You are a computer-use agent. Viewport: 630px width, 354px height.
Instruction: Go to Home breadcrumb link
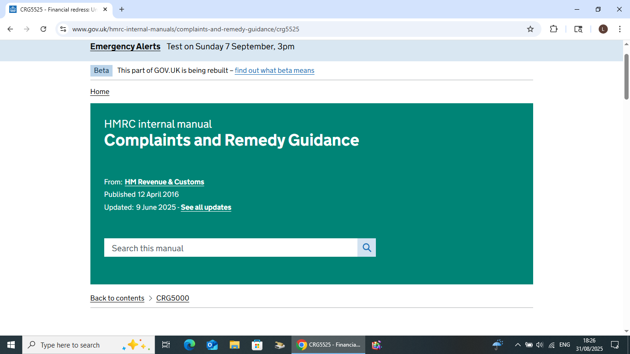(100, 92)
